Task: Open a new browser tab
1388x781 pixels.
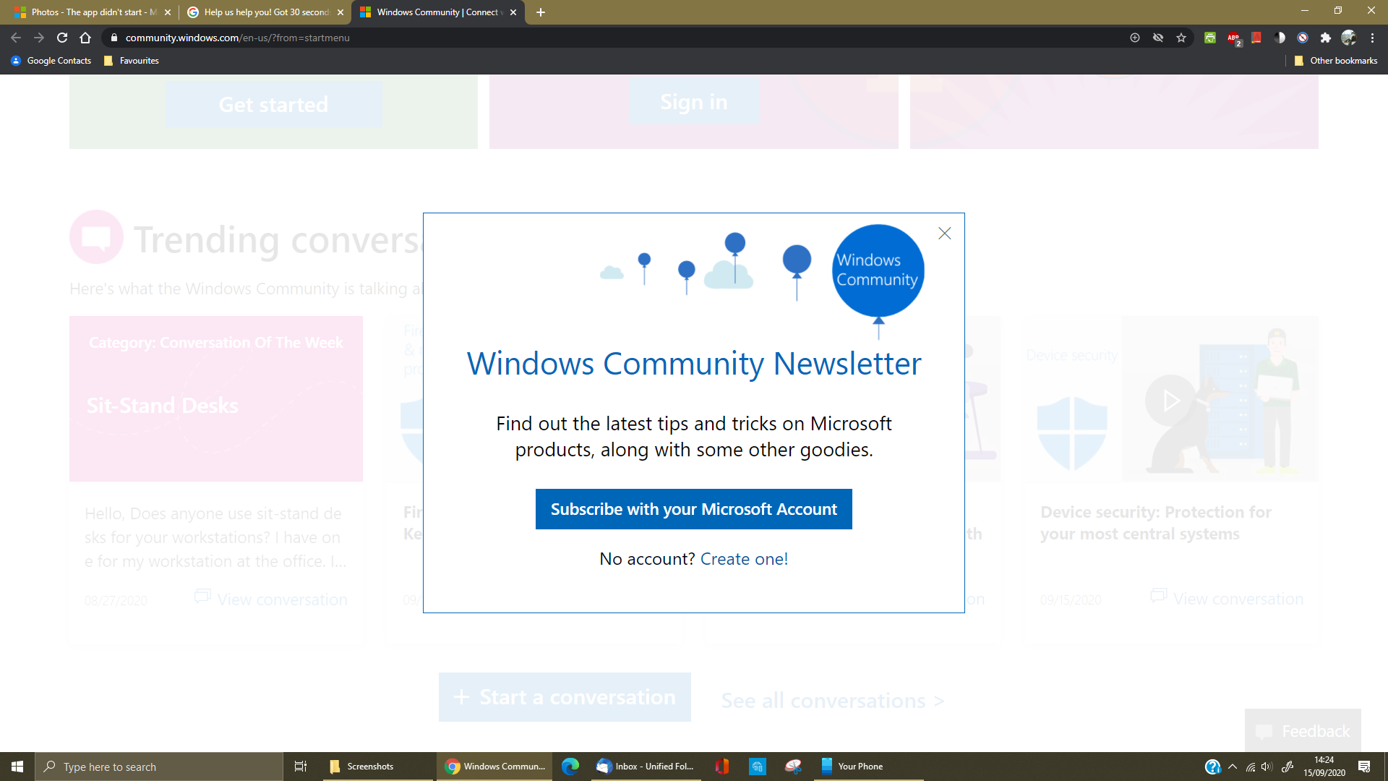Action: click(541, 12)
